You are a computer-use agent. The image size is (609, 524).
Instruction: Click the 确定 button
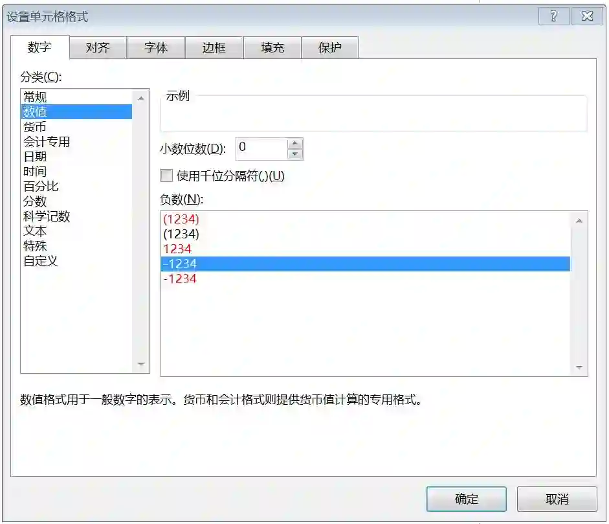(467, 499)
